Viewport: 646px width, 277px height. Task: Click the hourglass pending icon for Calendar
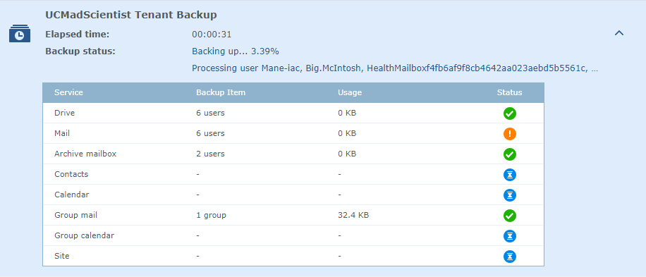[x=510, y=195]
